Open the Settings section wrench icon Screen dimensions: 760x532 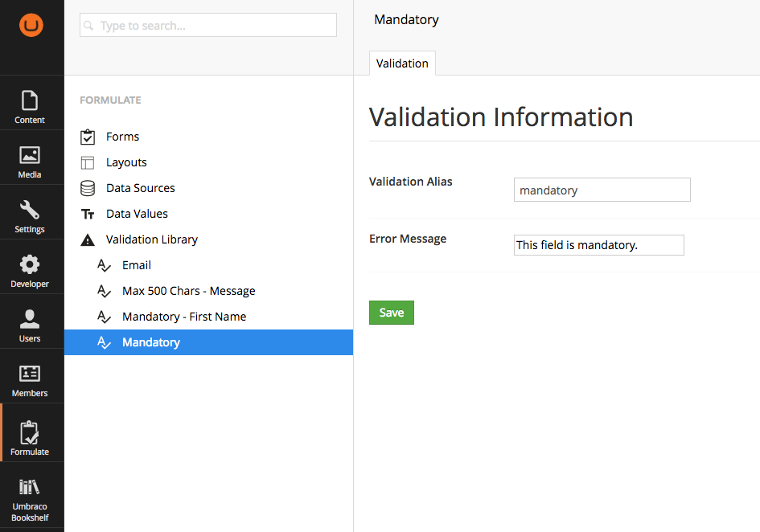click(x=30, y=210)
